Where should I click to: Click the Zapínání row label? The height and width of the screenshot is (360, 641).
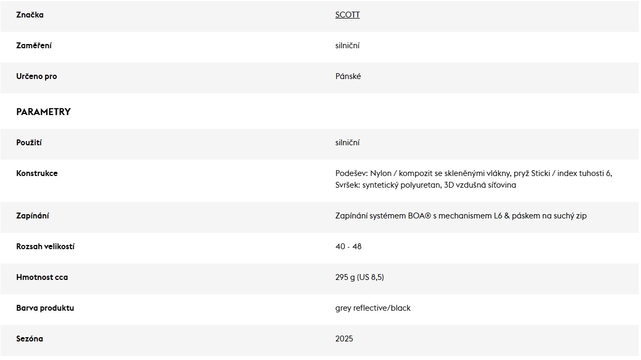coord(33,216)
